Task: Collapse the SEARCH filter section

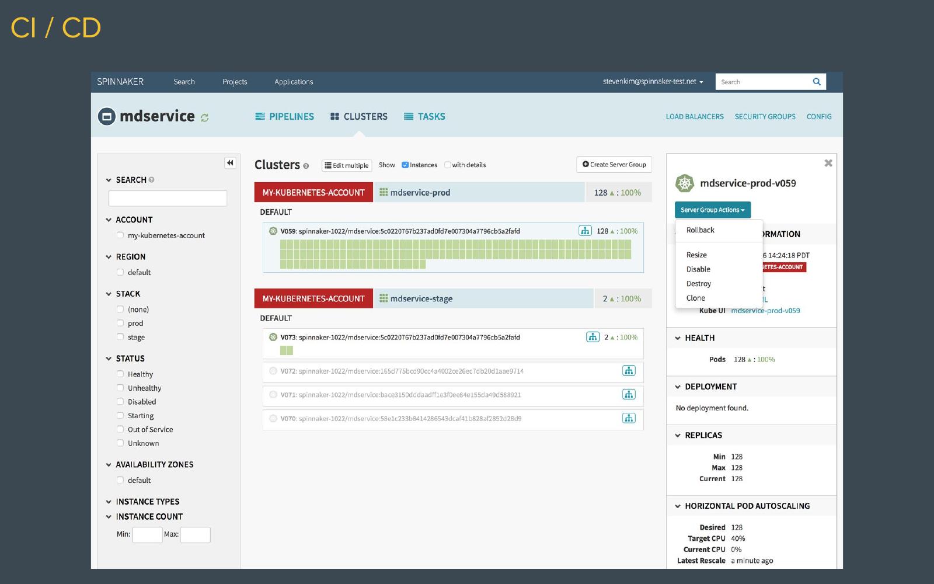Action: point(108,180)
